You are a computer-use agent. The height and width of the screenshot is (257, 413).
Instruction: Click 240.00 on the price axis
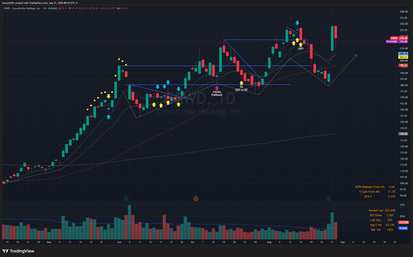click(404, 12)
